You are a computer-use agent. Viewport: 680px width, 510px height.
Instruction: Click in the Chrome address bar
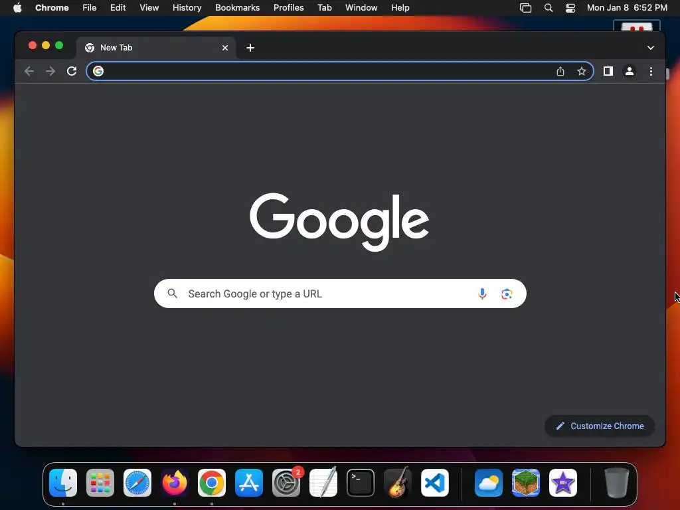coord(339,71)
